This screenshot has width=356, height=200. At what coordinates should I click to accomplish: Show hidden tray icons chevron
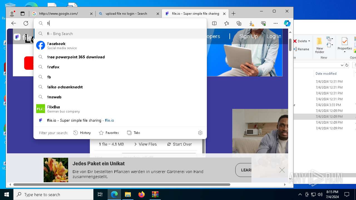(x=300, y=194)
